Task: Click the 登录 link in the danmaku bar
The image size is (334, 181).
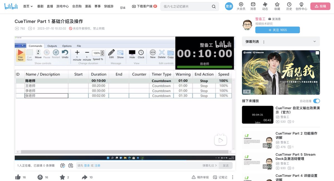Action: 87,165
